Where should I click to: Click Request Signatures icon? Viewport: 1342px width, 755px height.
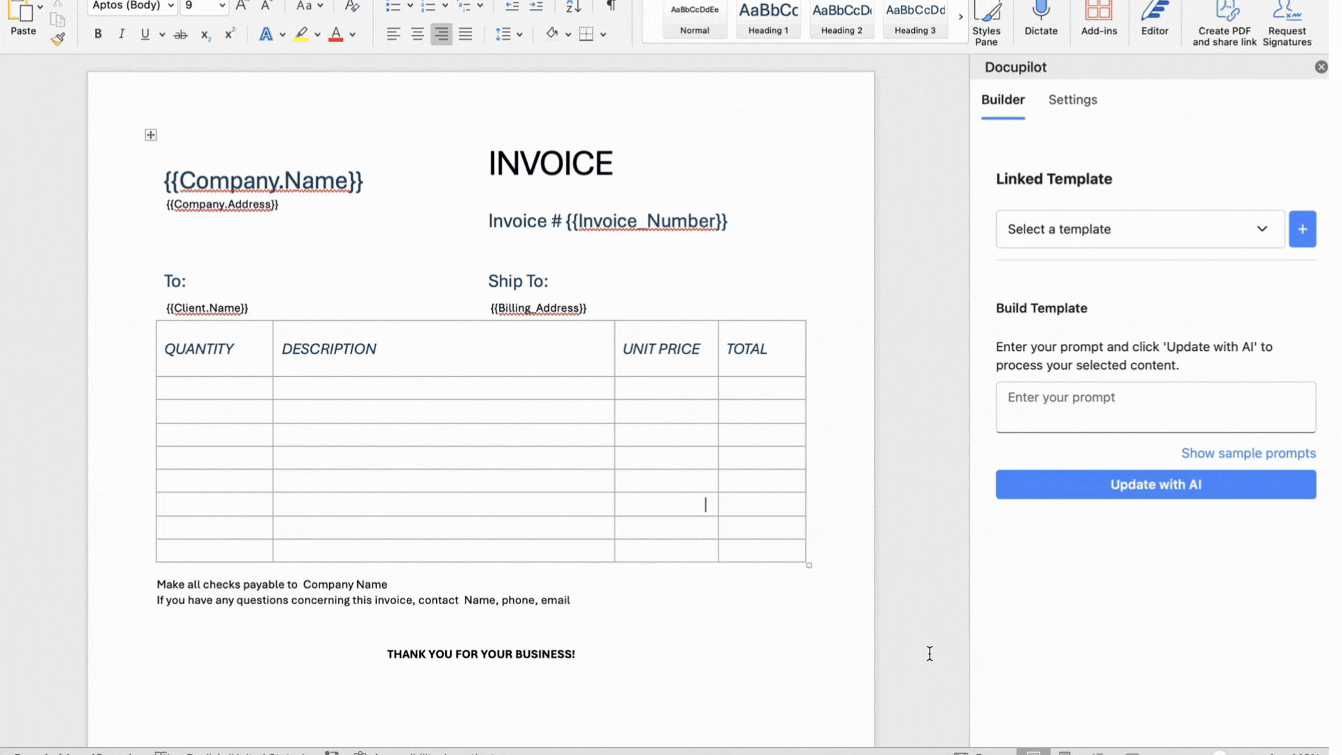(x=1287, y=22)
